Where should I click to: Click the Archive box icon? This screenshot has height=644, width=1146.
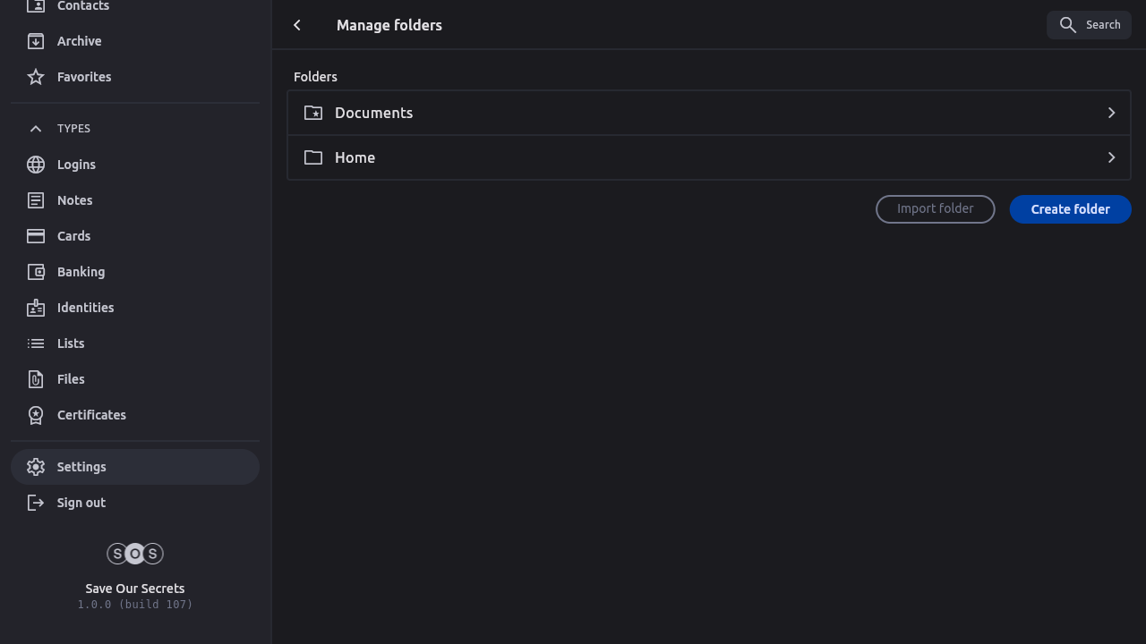point(36,41)
